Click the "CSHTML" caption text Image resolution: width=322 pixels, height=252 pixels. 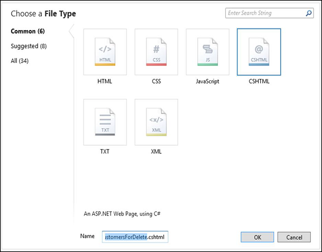pyautogui.click(x=258, y=82)
